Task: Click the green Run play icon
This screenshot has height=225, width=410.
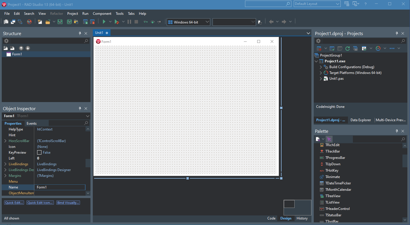Action: tap(104, 22)
